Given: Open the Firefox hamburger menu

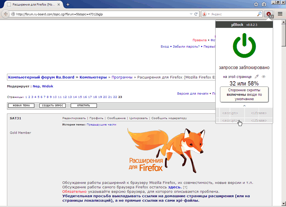Looking at the screenshot, I should tap(280, 14).
